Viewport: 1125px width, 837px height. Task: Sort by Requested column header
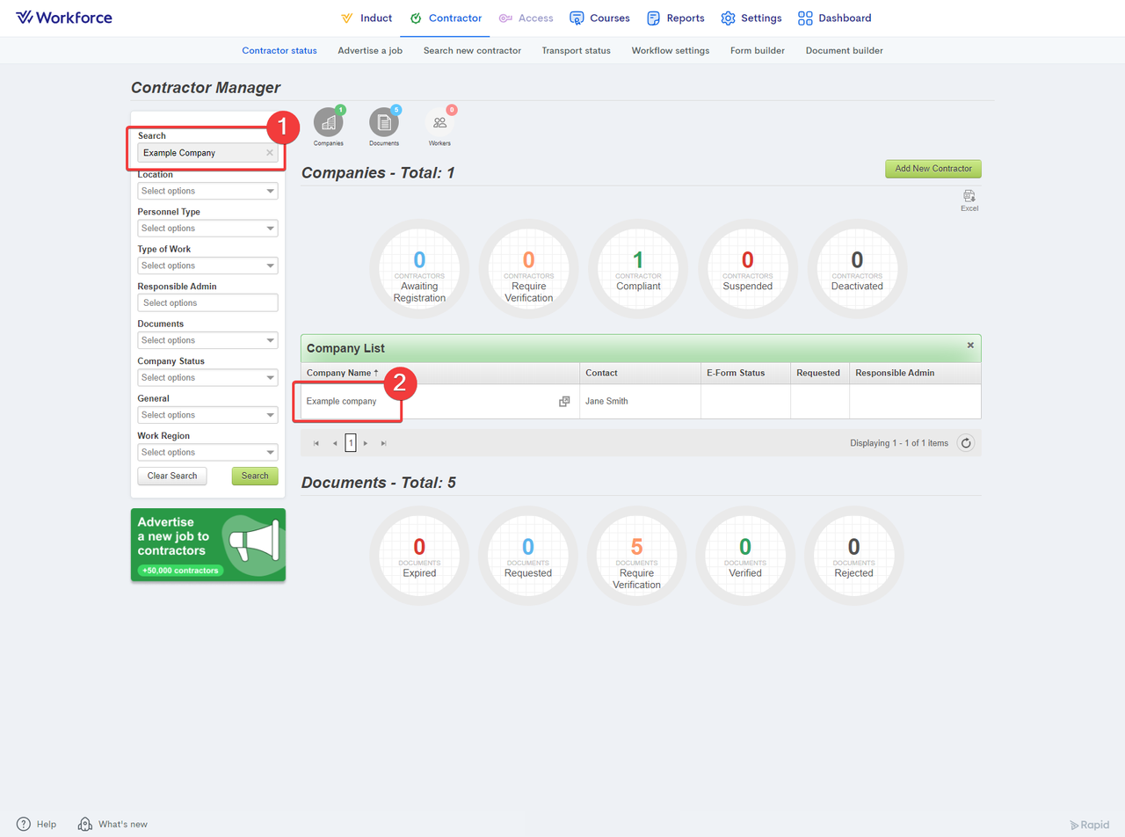(820, 373)
